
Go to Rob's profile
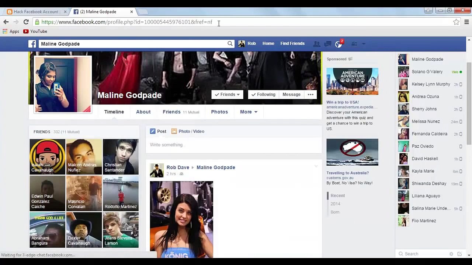tap(247, 43)
